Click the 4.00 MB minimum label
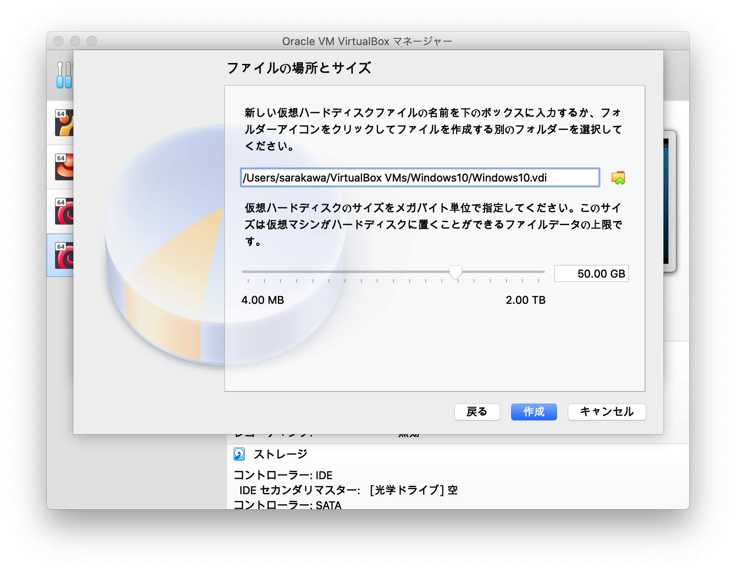Image resolution: width=736 pixels, height=571 pixels. (262, 300)
